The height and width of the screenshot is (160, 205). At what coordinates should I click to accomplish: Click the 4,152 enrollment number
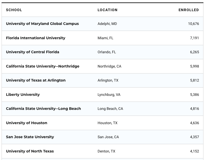194,151
